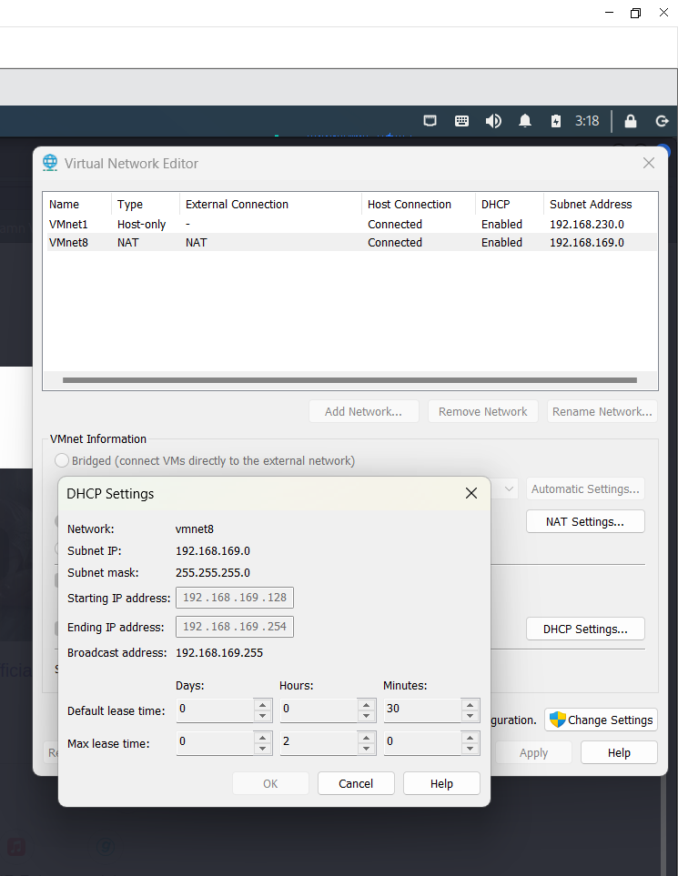Click the Type column header
Viewport: 678px width, 876px height.
(146, 204)
